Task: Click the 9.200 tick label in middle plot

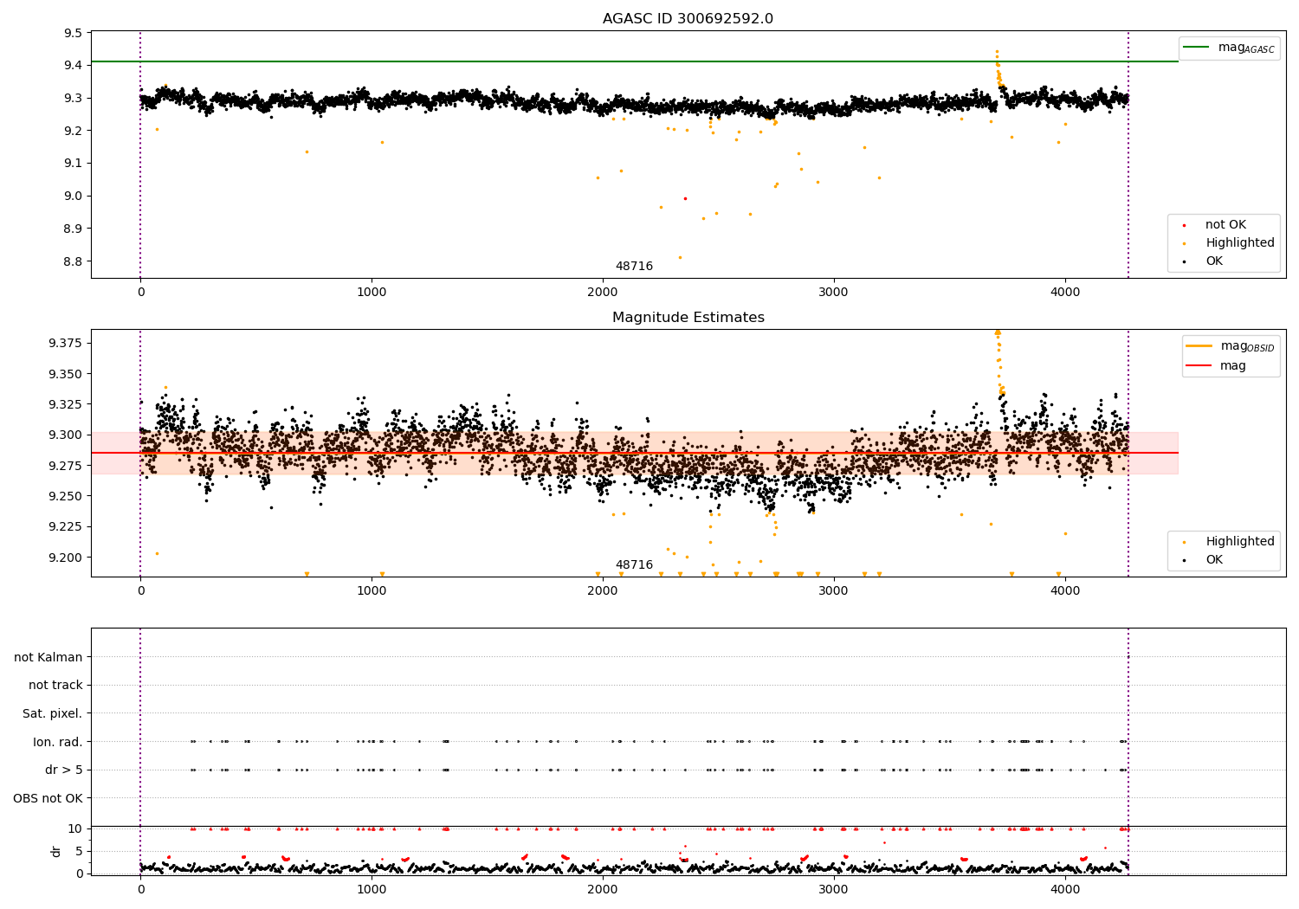Action: pos(66,558)
